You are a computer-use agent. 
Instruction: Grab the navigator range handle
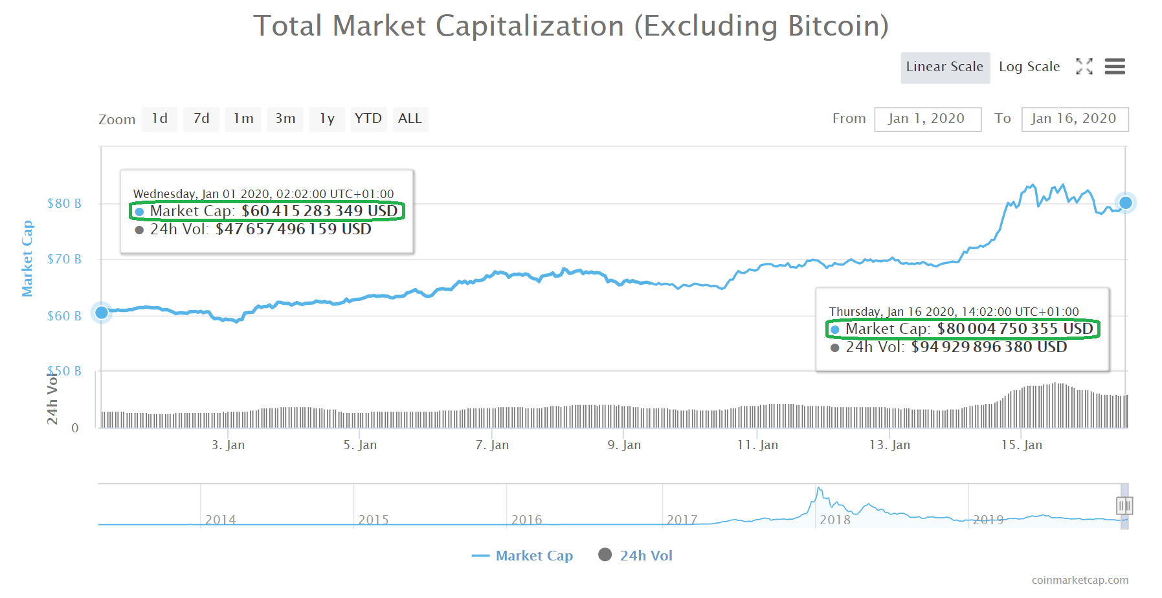point(1124,505)
